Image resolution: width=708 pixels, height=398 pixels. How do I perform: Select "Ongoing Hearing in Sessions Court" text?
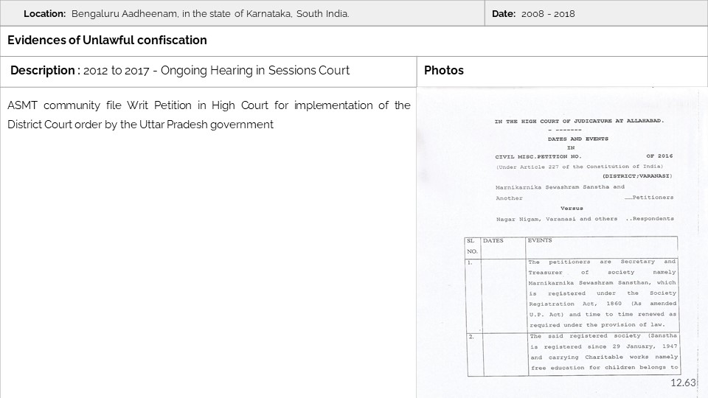tap(259, 71)
